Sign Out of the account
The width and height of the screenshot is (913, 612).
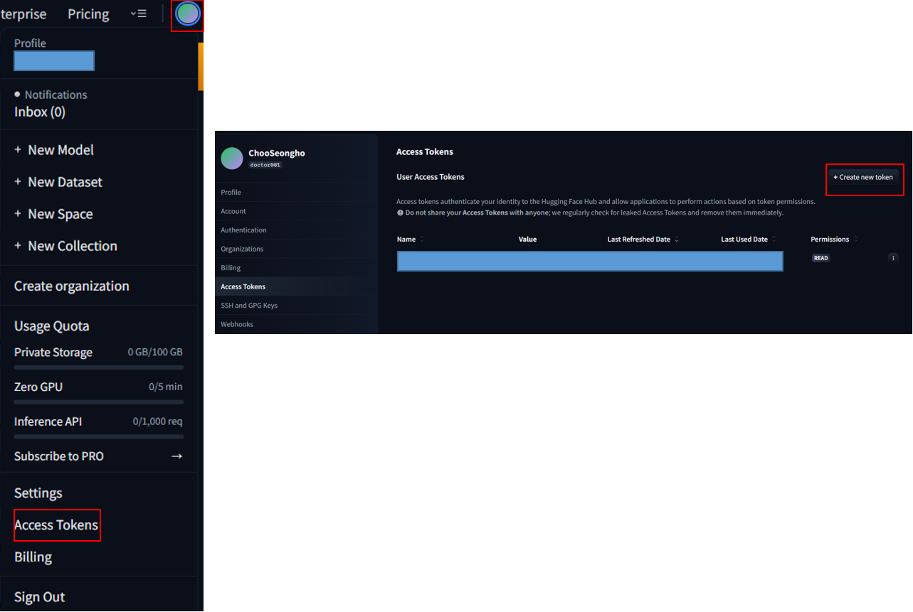click(40, 597)
